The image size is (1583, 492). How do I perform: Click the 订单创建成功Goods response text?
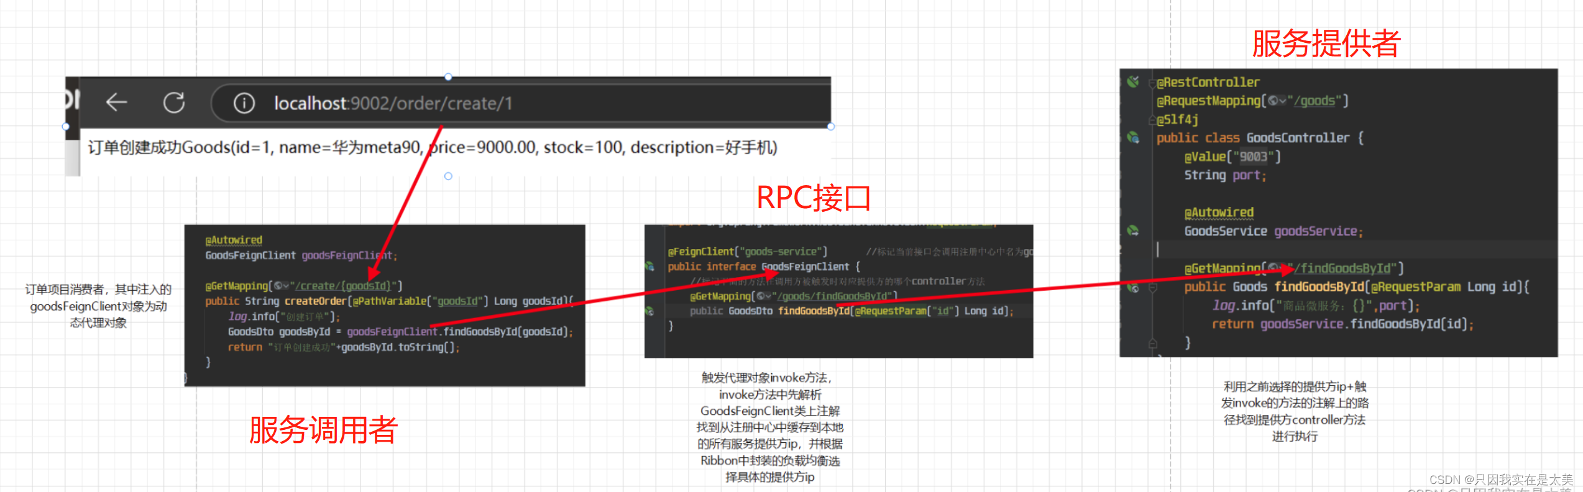(432, 147)
